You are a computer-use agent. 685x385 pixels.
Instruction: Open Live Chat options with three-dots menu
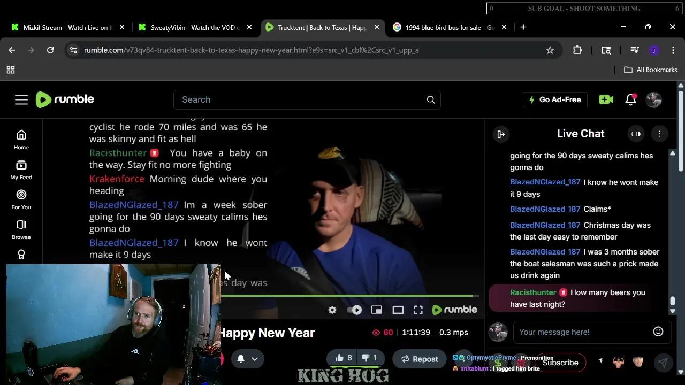point(659,134)
